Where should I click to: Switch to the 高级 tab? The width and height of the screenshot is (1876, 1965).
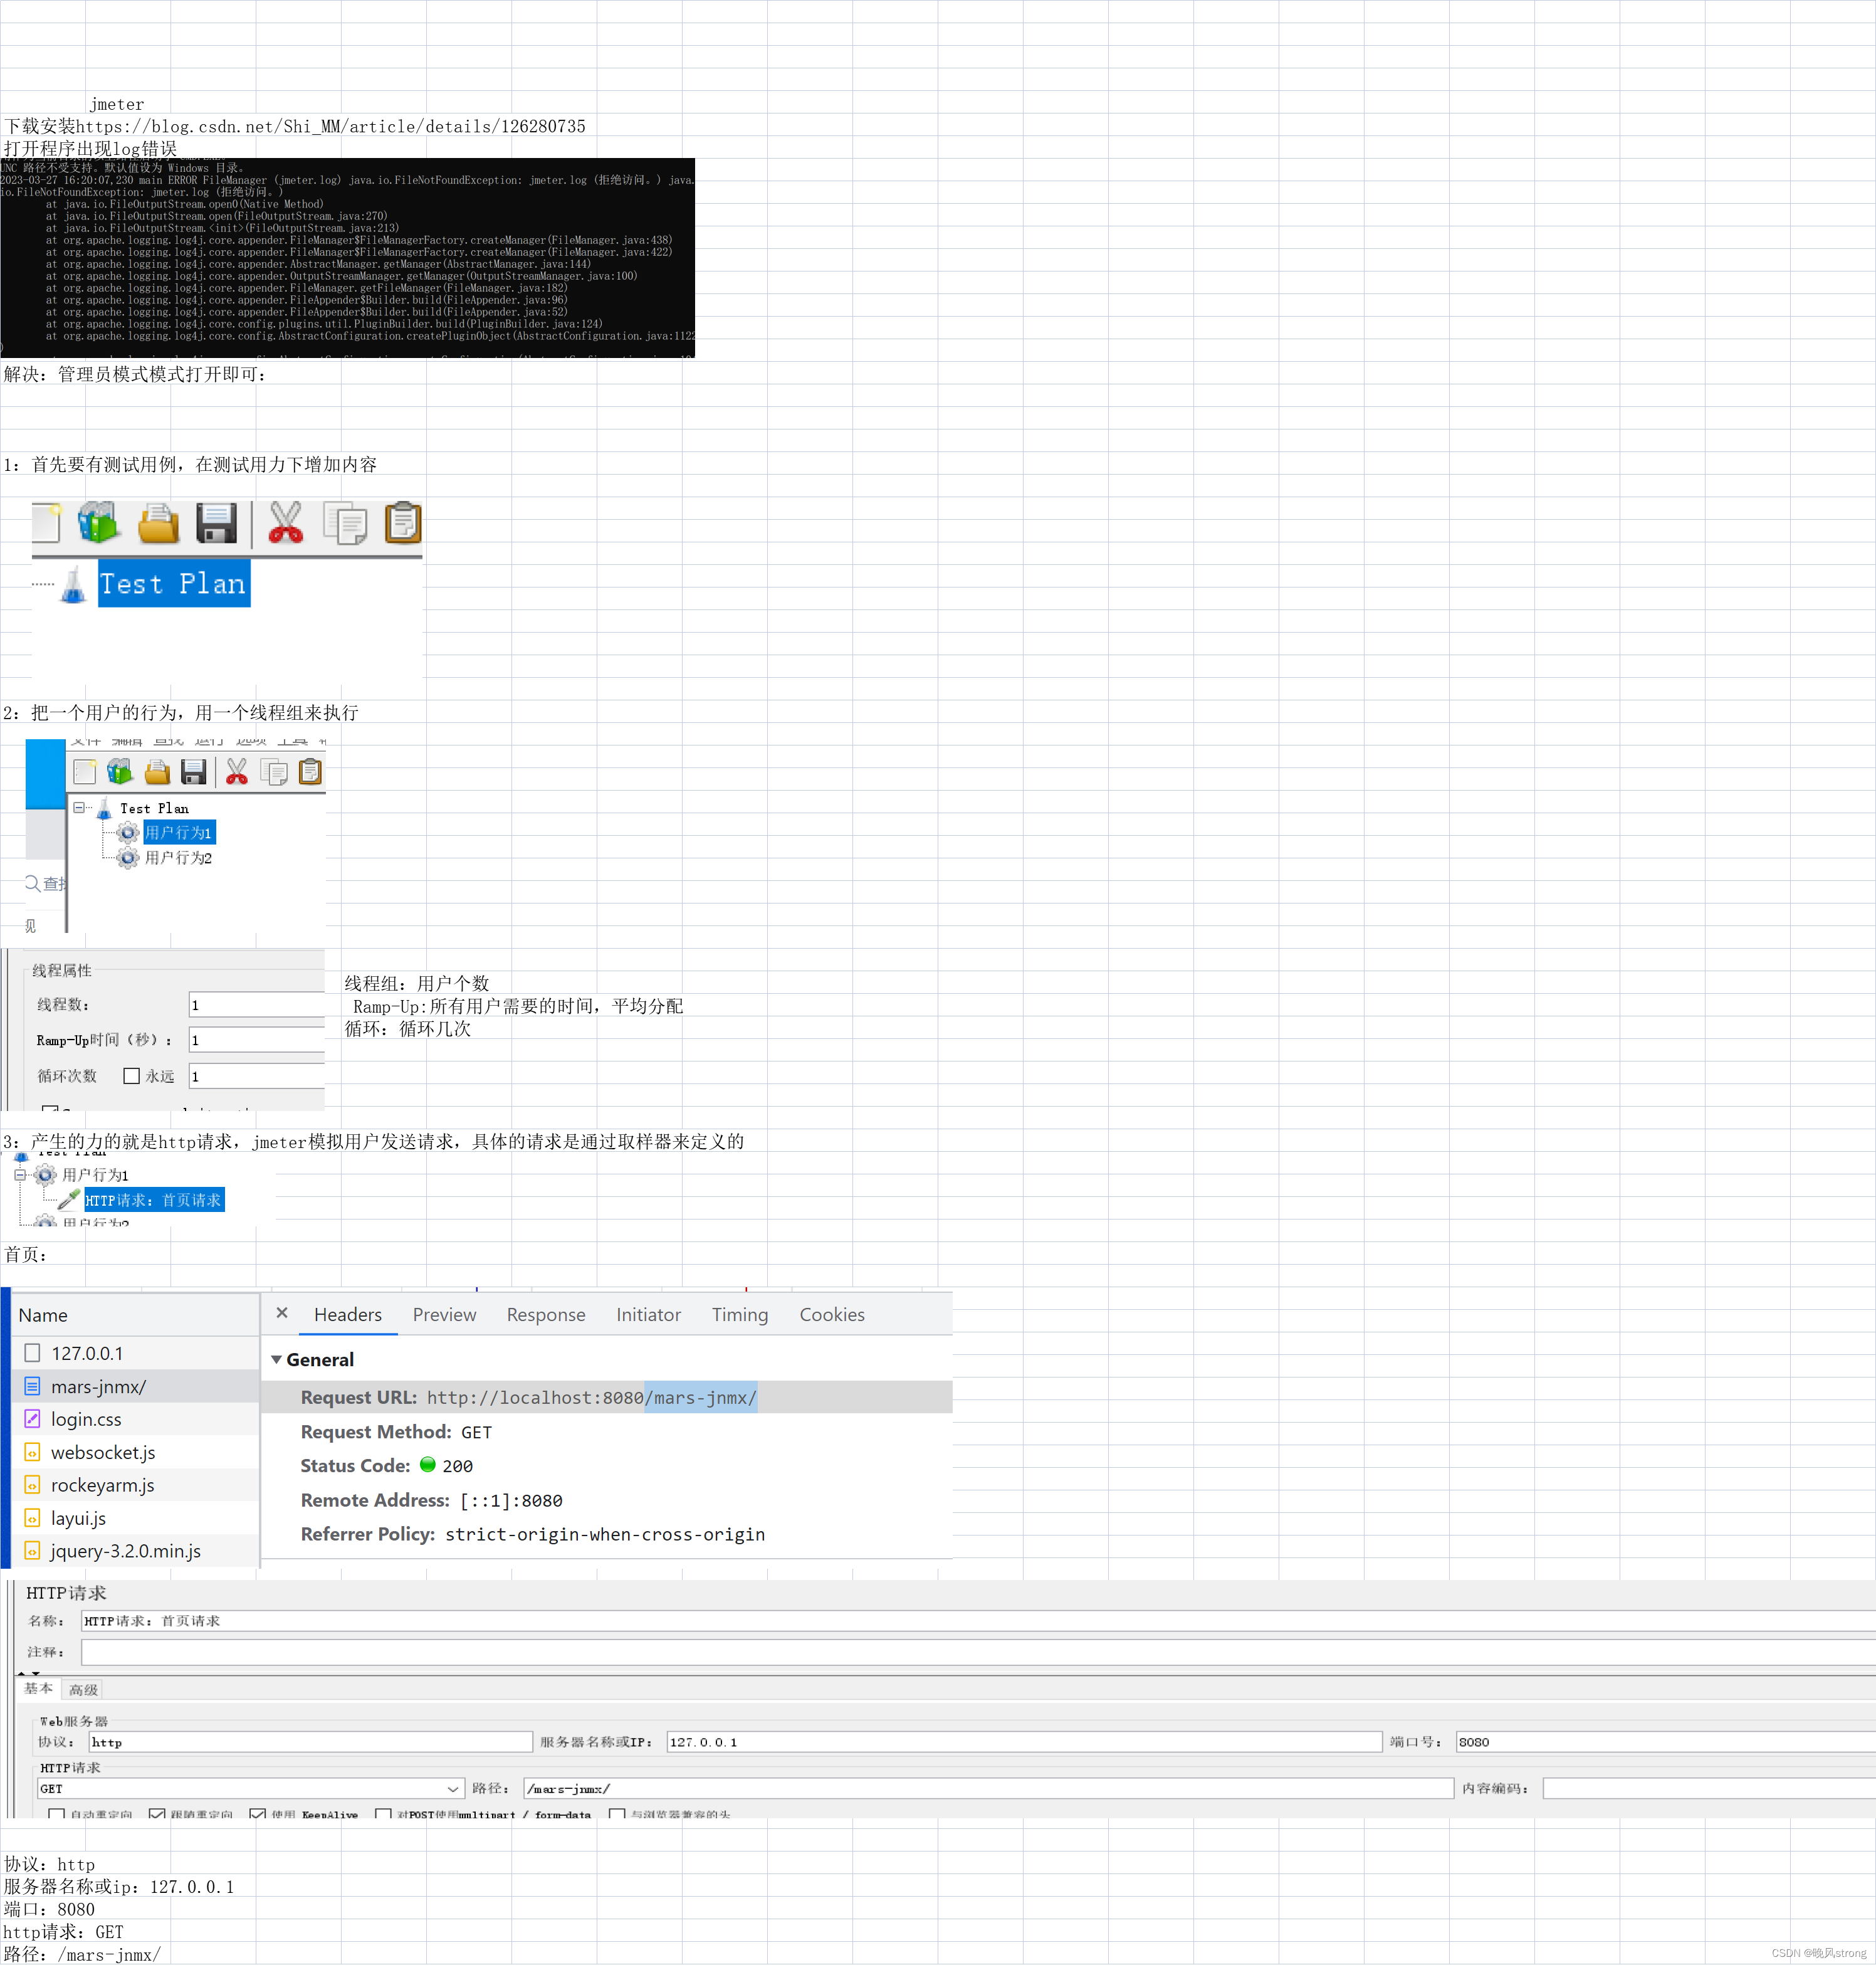(83, 1688)
